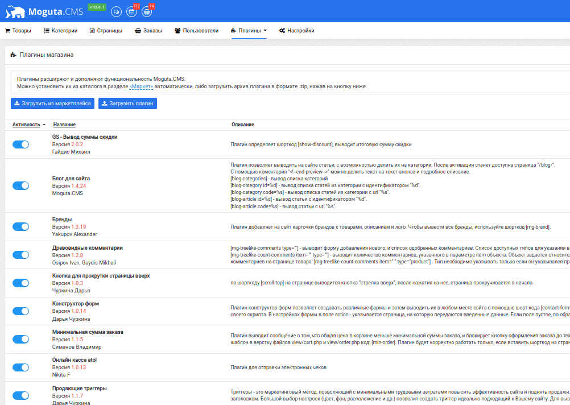Open the Пользователи menu tab
This screenshot has height=405, width=570.
[x=197, y=31]
